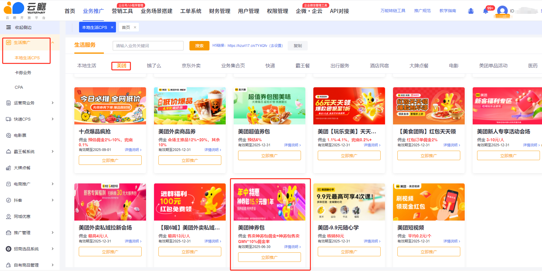Open the notification bell icon
The width and height of the screenshot is (542, 271).
point(485,11)
